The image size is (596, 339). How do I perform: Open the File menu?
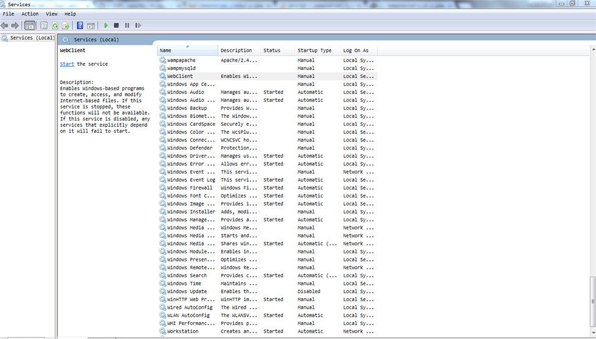8,14
